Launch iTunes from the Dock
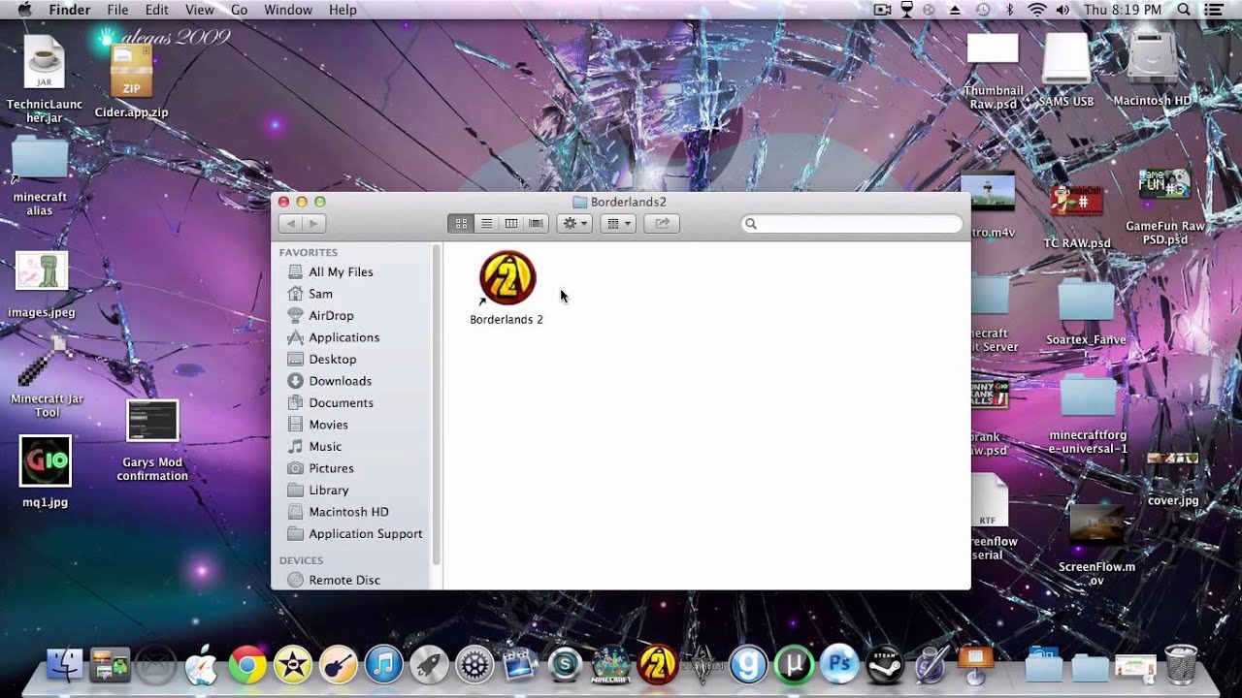Viewport: 1242px width, 698px height. pos(383,665)
